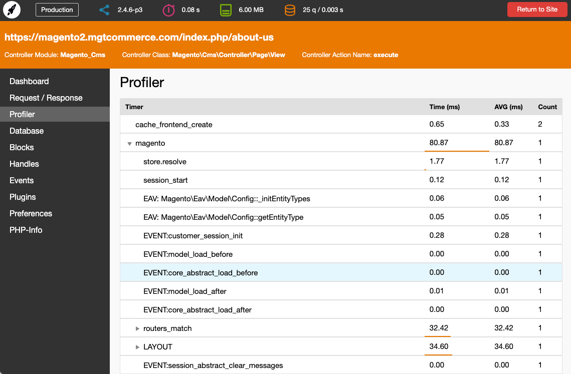Viewport: 571px width, 374px height.
Task: Go to Request / Response page
Action: (x=46, y=98)
